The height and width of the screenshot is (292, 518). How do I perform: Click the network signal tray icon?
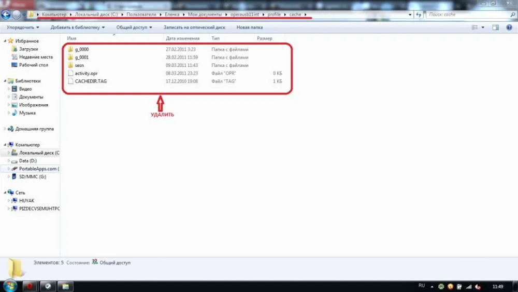(468, 286)
